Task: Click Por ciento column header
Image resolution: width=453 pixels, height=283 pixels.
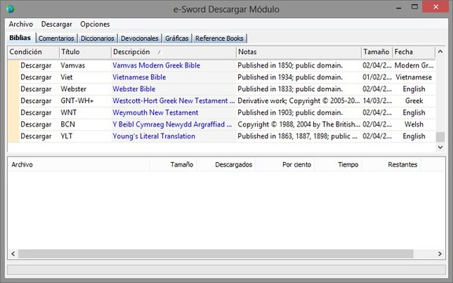Action: pyautogui.click(x=285, y=164)
